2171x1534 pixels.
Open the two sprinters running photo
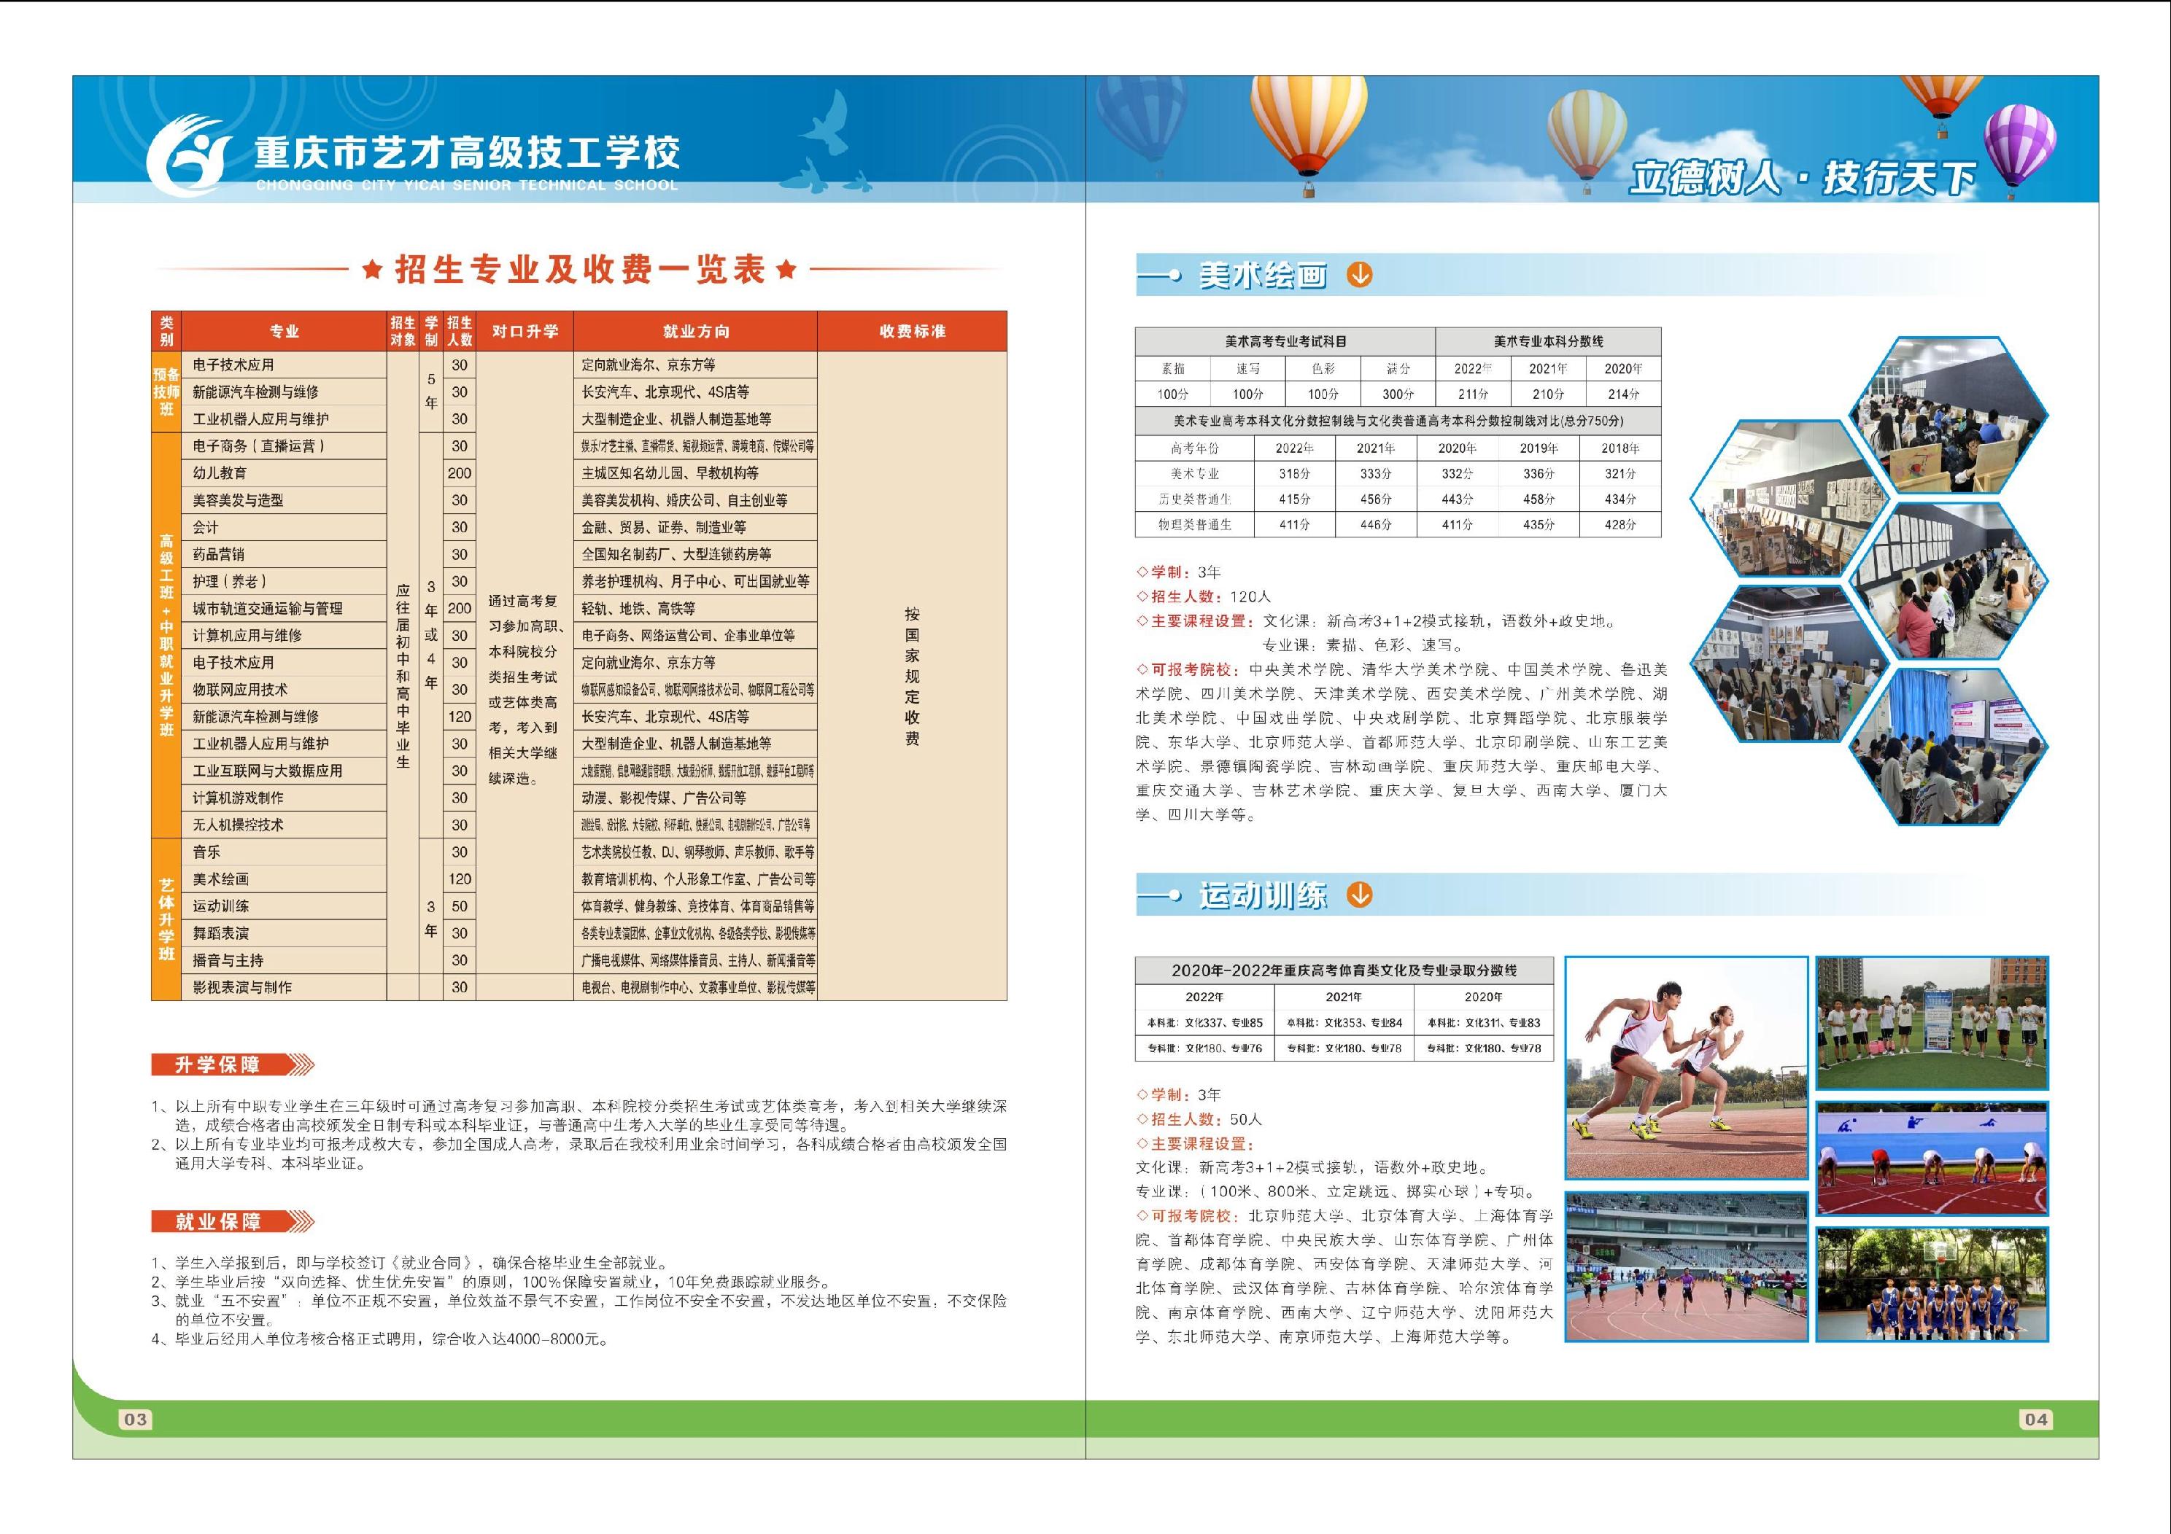(1687, 1068)
